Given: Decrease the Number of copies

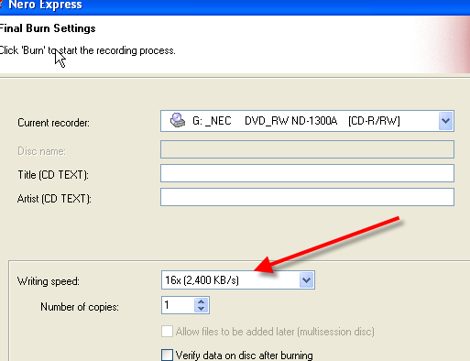Looking at the screenshot, I should (201, 309).
